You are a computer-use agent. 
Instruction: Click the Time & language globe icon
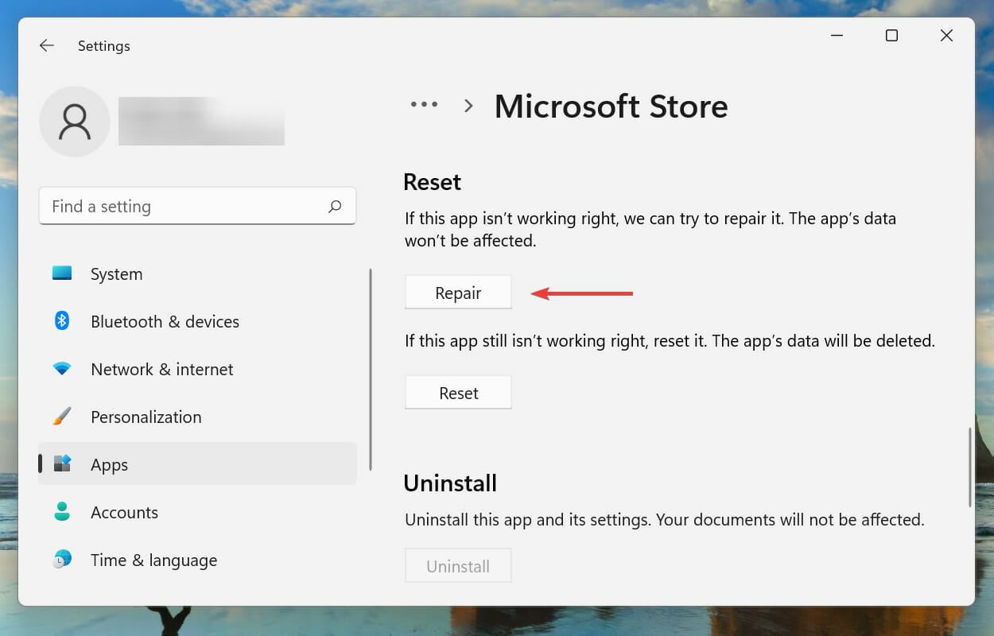point(62,560)
